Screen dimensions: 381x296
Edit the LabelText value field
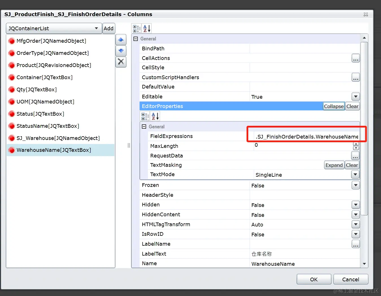pyautogui.click(x=305, y=254)
